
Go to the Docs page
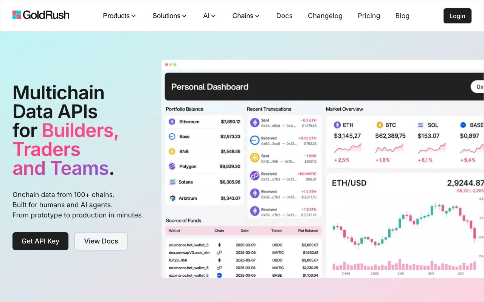[x=284, y=16]
